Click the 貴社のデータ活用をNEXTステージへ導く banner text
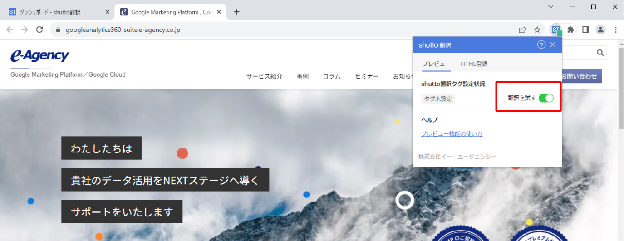 point(165,180)
